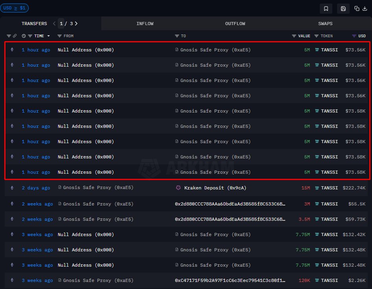
Task: Click the Kraken Deposit entity icon
Action: click(178, 188)
